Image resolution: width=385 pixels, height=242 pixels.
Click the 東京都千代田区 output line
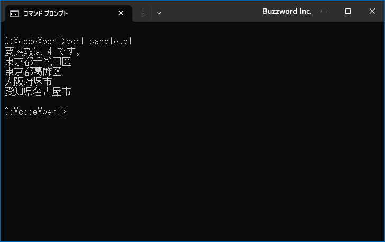[x=38, y=61]
